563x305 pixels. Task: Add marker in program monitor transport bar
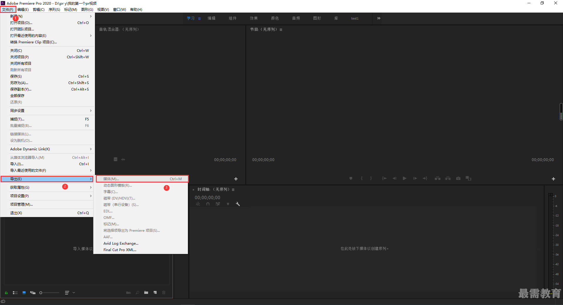[351, 178]
